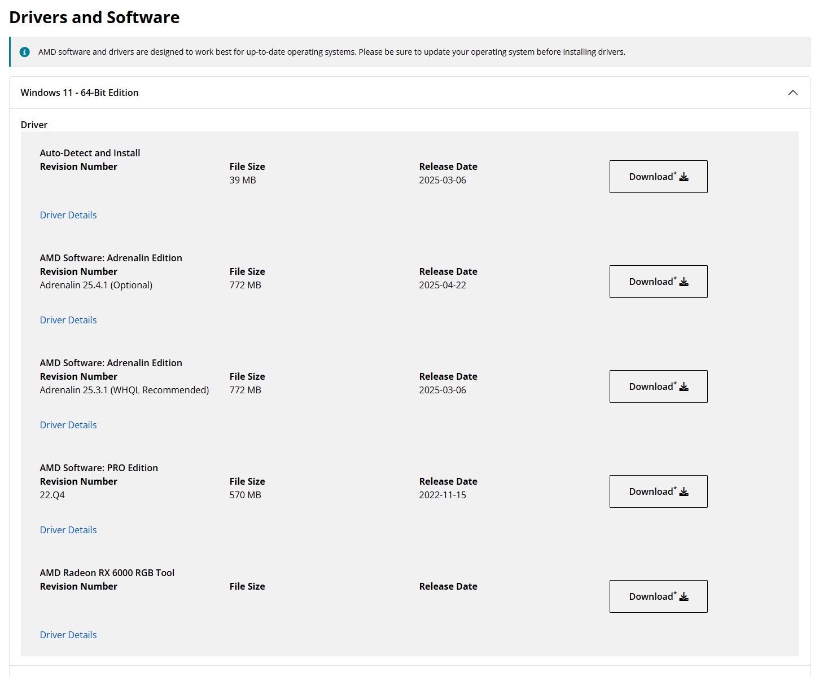Open Driver Details for RX 6000 RGB Tool
Image resolution: width=819 pixels, height=676 pixels.
(68, 635)
